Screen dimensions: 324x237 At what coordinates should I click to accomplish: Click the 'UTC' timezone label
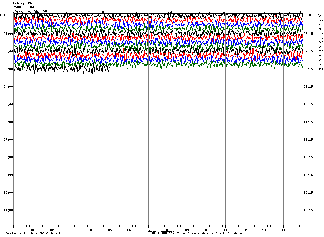coord(309,15)
